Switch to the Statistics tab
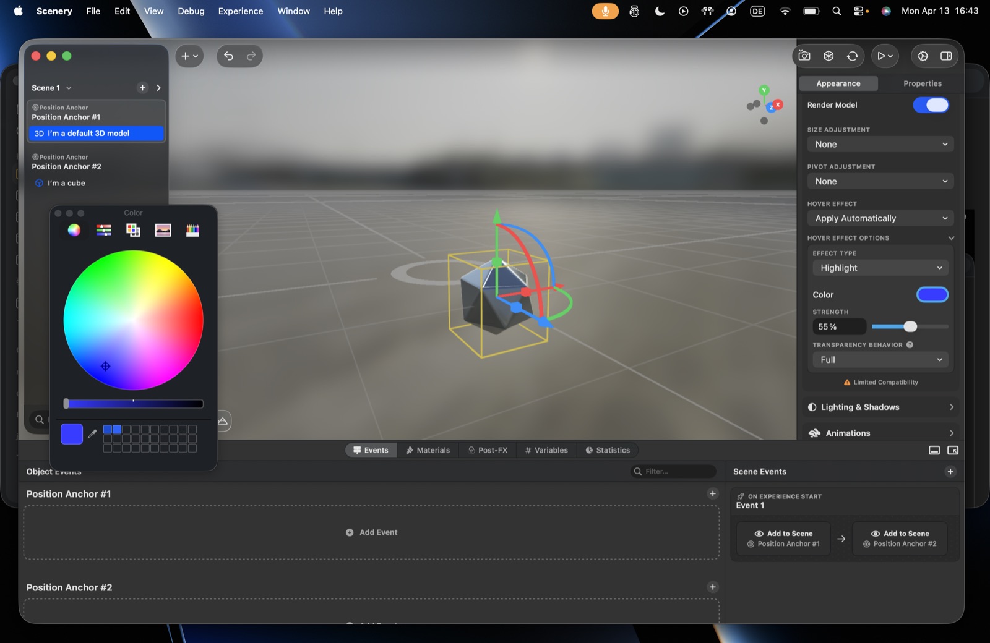Screen dimensions: 990x643 pyautogui.click(x=608, y=450)
